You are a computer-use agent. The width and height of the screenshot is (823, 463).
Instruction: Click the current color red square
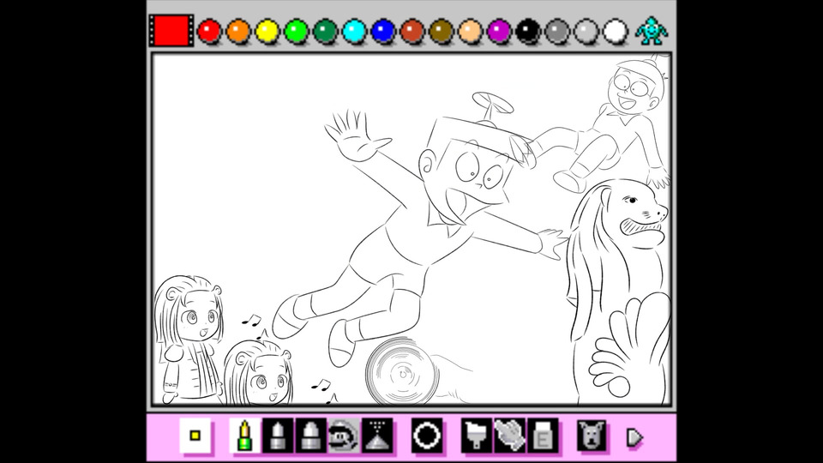[171, 31]
